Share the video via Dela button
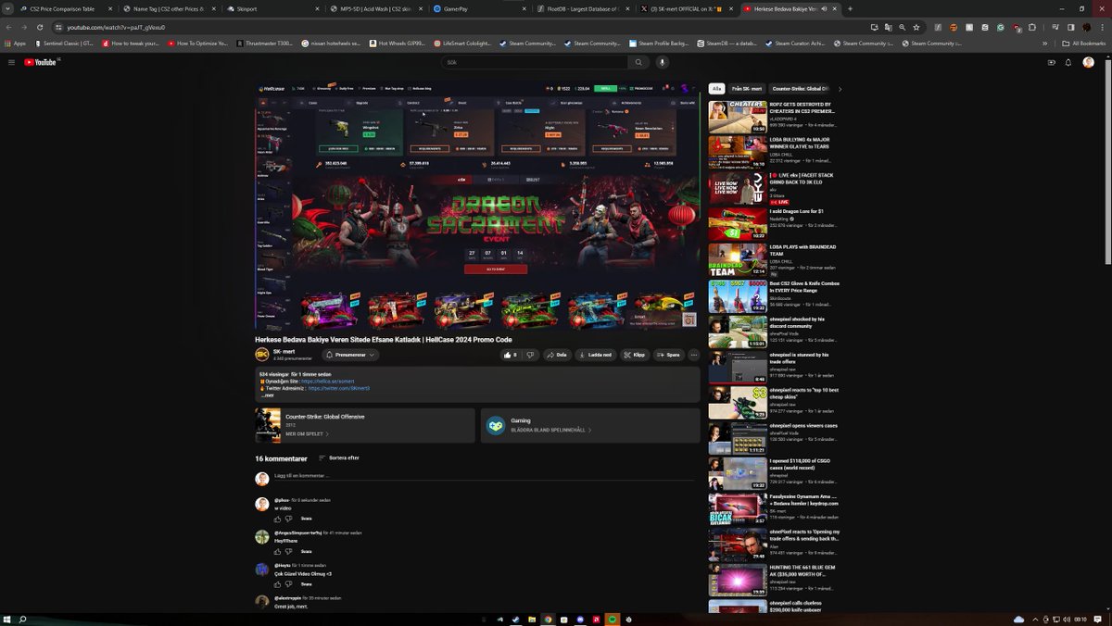 click(x=557, y=355)
